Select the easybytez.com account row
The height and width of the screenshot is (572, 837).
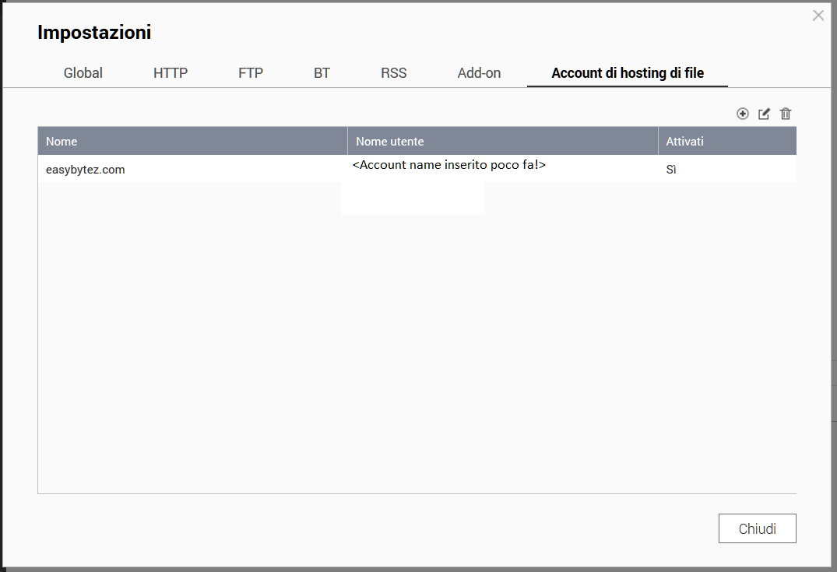tap(86, 169)
